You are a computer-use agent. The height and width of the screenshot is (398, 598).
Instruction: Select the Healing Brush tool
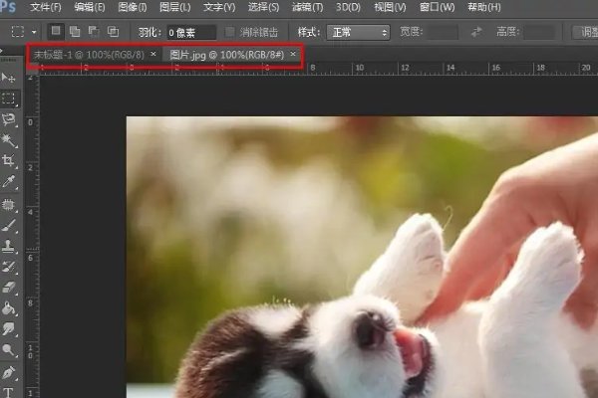coord(8,205)
